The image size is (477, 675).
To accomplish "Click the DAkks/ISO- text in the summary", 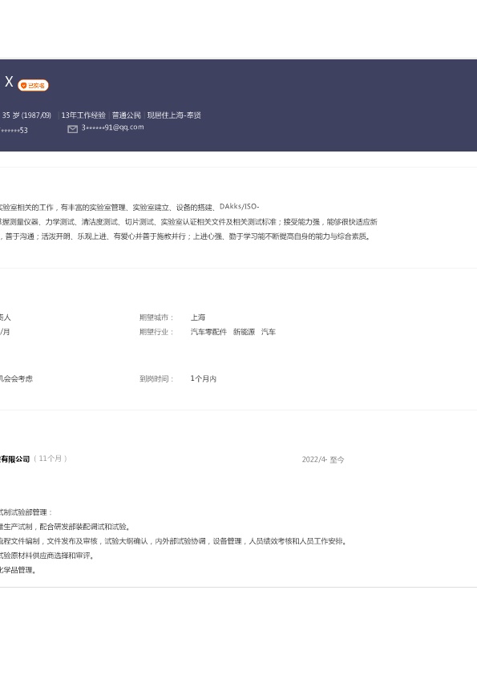I will 240,207.
